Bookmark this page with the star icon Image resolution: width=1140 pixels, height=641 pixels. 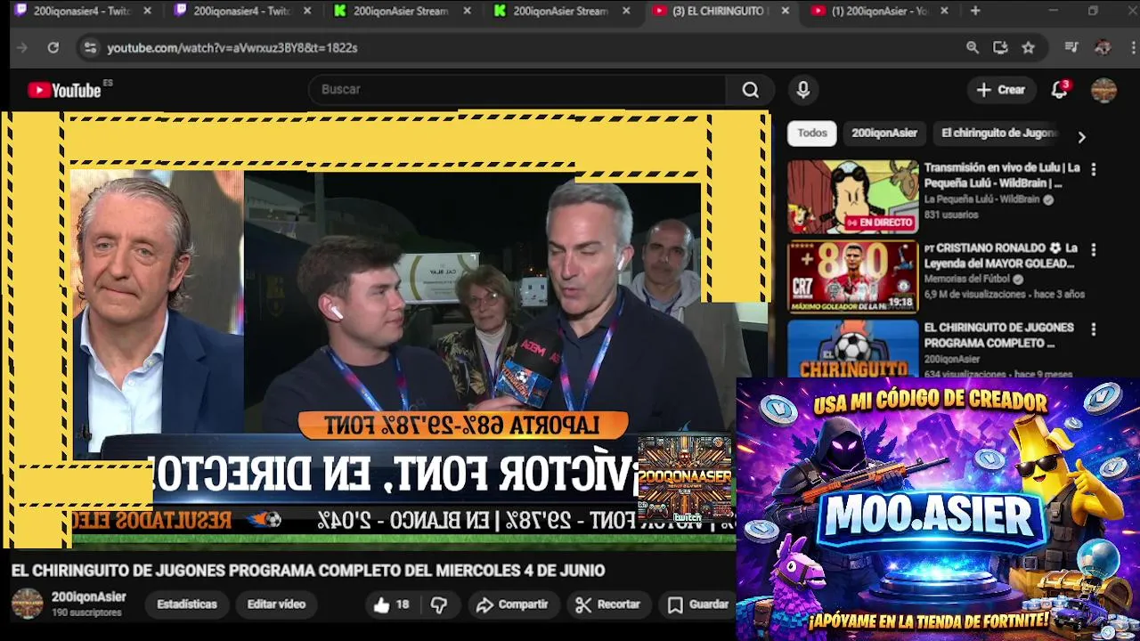coord(1029,48)
